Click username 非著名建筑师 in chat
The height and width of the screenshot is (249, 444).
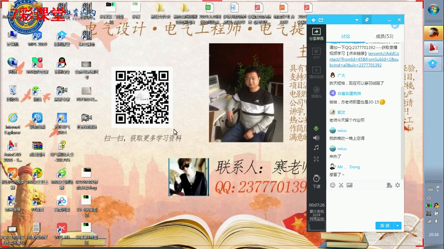[x=349, y=94]
